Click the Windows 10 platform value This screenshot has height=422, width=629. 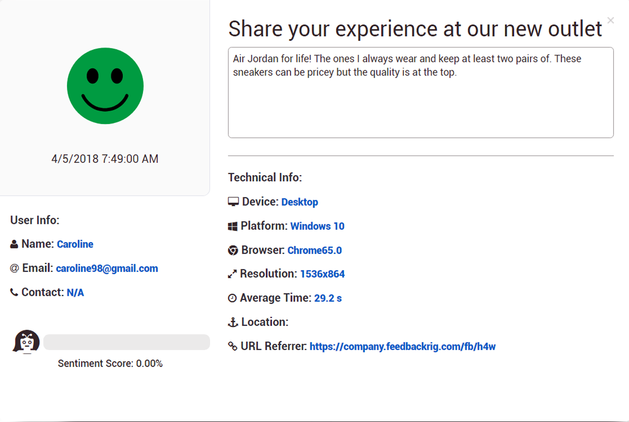317,226
